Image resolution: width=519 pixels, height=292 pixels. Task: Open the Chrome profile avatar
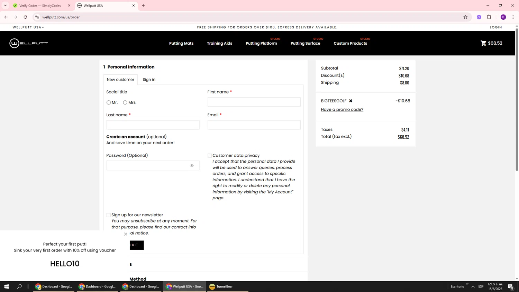503,17
